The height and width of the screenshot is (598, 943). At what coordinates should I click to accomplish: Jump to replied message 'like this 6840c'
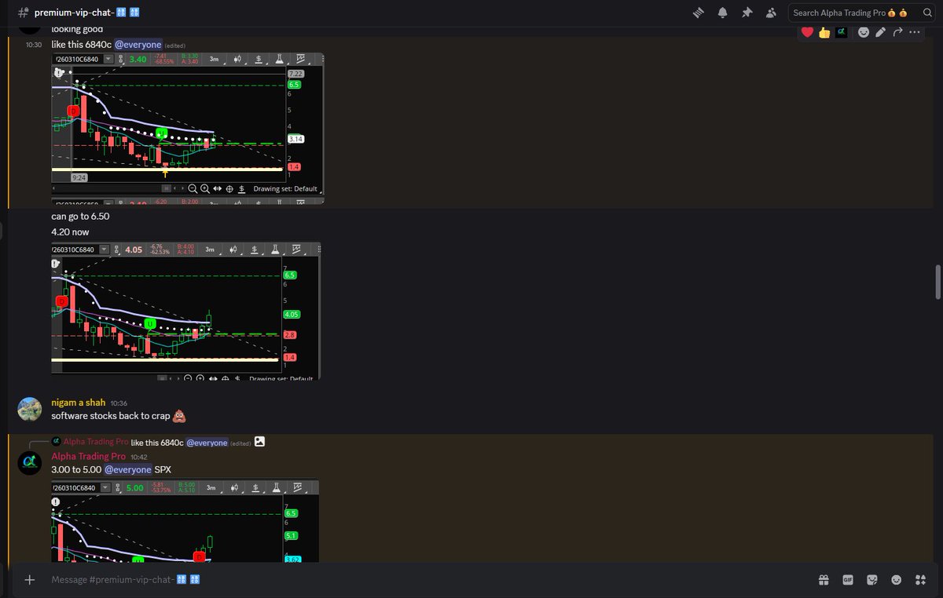(157, 443)
